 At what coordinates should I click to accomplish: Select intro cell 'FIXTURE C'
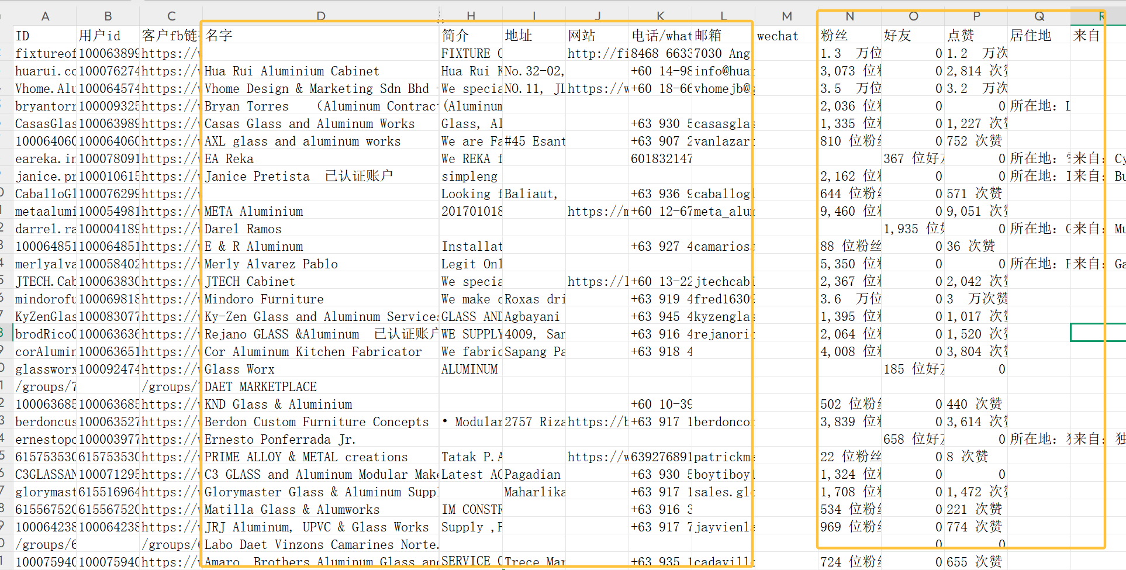click(471, 53)
